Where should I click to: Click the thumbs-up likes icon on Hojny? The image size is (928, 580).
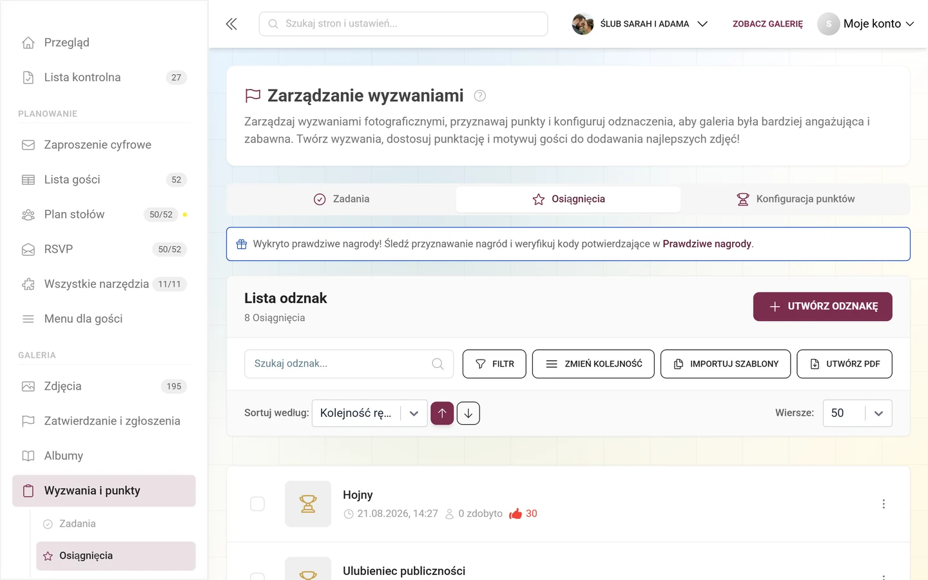515,514
